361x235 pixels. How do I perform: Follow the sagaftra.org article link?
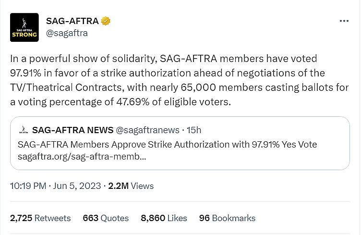click(x=82, y=157)
